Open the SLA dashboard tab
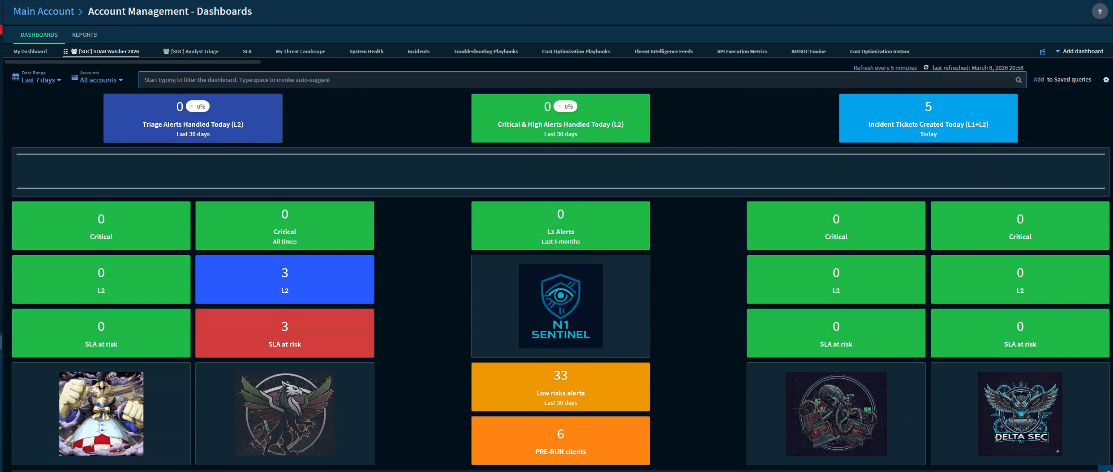This screenshot has height=472, width=1113. click(247, 51)
